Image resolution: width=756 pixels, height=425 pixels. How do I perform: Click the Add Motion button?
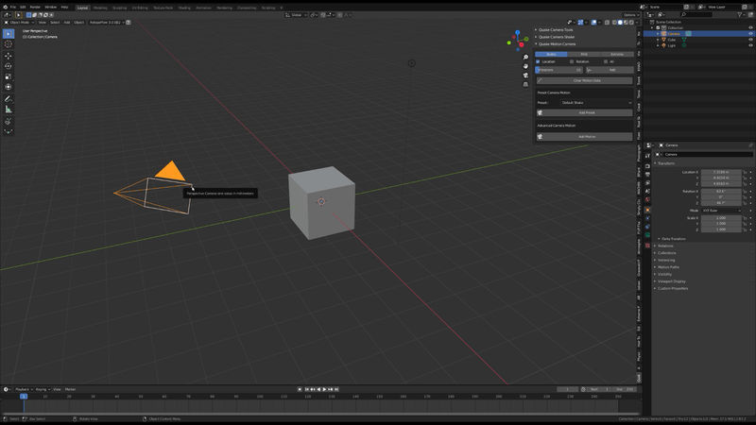pos(584,137)
